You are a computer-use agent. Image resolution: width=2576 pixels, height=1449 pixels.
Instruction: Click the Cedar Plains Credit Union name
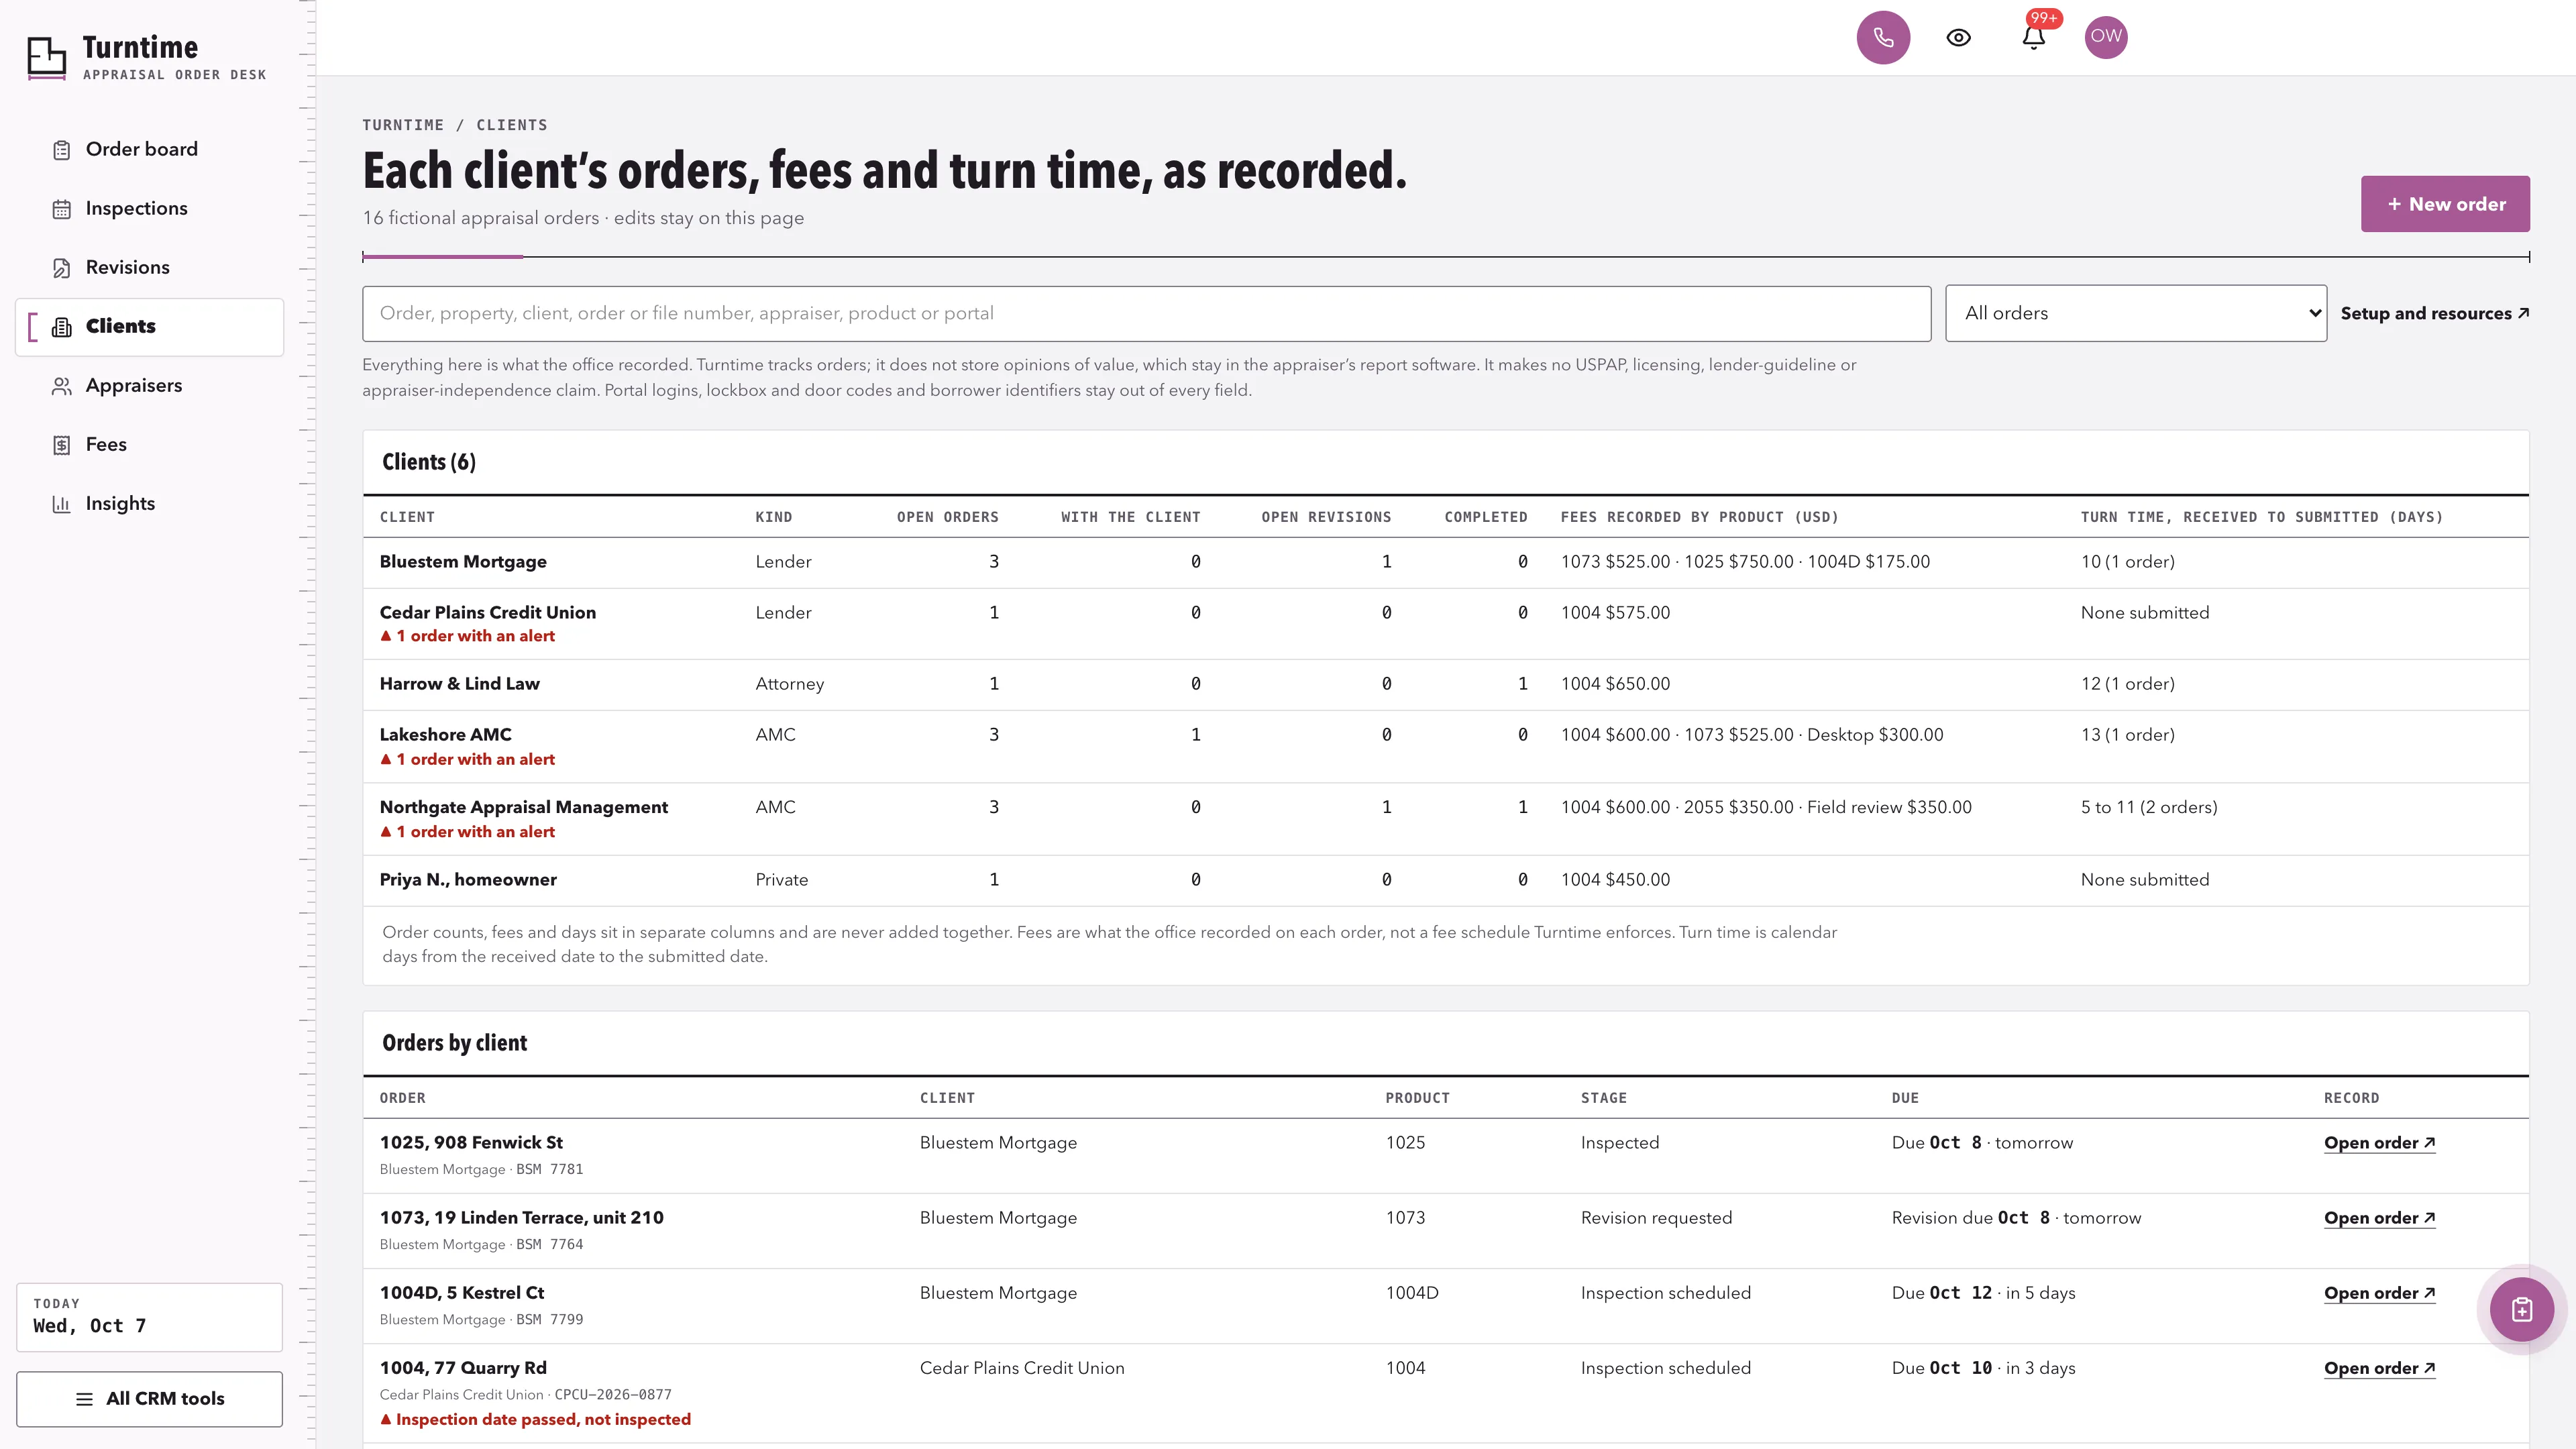(x=487, y=612)
